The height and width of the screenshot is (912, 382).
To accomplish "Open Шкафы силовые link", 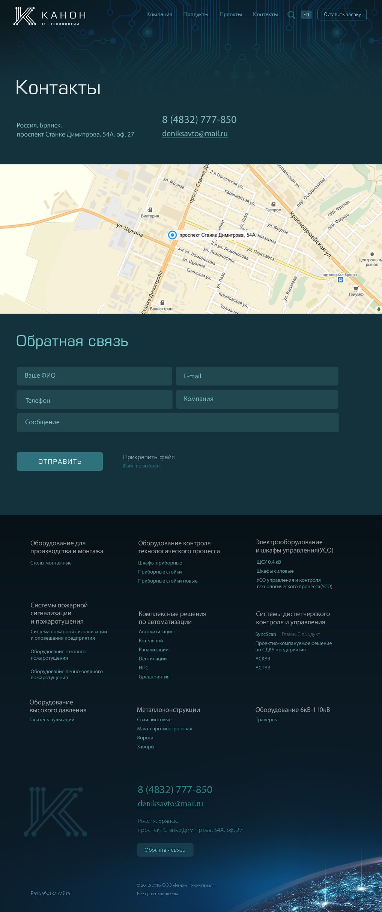I will tap(275, 571).
